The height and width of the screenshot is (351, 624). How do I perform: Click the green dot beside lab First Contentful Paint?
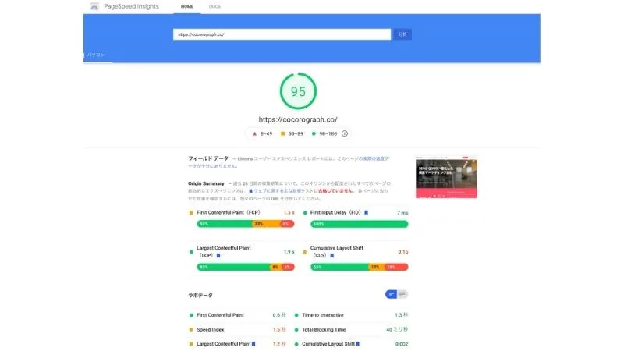point(191,315)
